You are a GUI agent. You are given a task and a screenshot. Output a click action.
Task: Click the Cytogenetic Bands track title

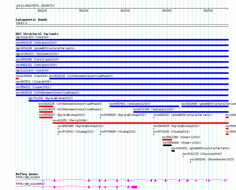[x=32, y=20]
